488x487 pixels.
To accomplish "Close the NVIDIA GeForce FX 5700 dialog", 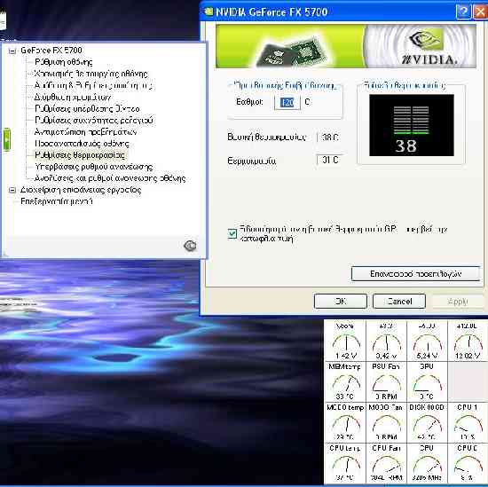I will pos(481,12).
